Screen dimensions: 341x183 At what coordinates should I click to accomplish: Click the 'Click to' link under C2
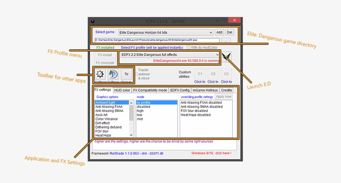coord(213,82)
